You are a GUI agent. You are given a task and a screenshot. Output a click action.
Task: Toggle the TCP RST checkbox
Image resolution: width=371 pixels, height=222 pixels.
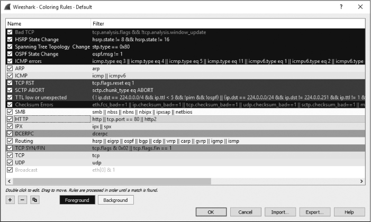pos(10,83)
